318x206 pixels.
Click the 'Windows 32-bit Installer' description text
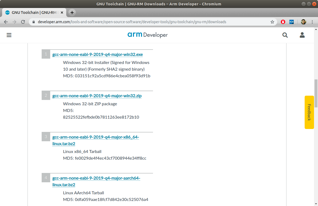pyautogui.click(x=106, y=66)
